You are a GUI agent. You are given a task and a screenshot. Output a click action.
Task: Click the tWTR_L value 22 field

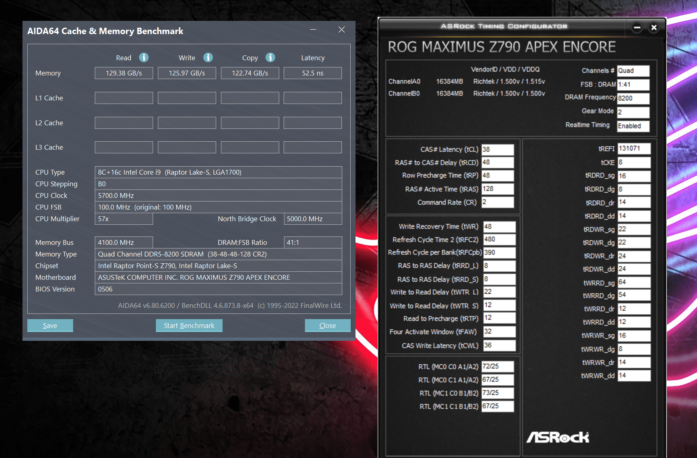[x=499, y=292]
